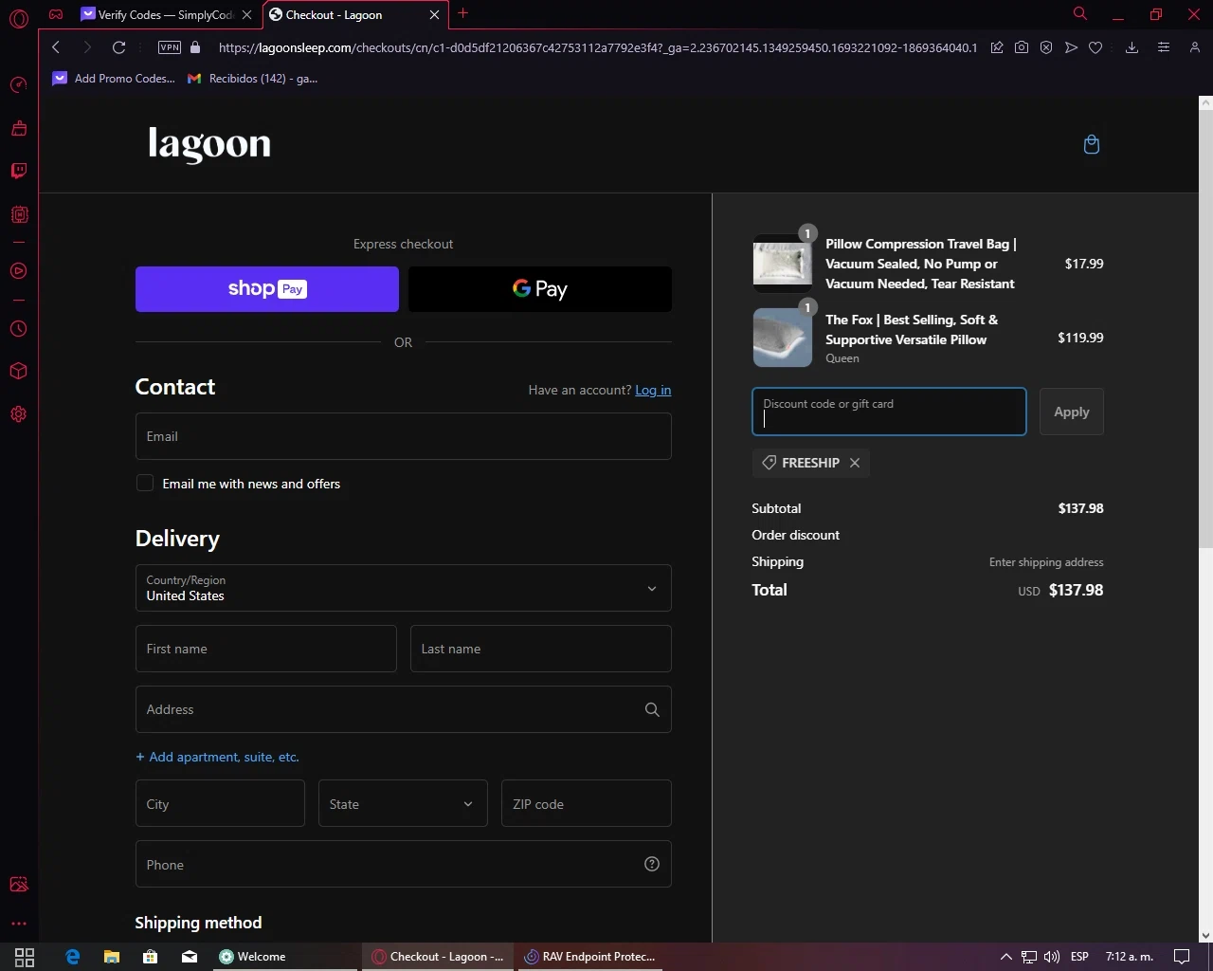Open the speed dial sidebar icon
Screen dimensions: 1213x971
[18, 85]
